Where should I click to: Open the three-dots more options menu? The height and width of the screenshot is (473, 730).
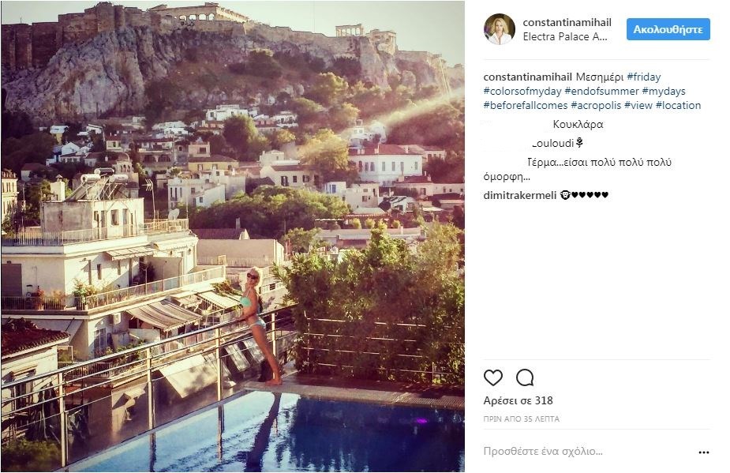point(703,452)
